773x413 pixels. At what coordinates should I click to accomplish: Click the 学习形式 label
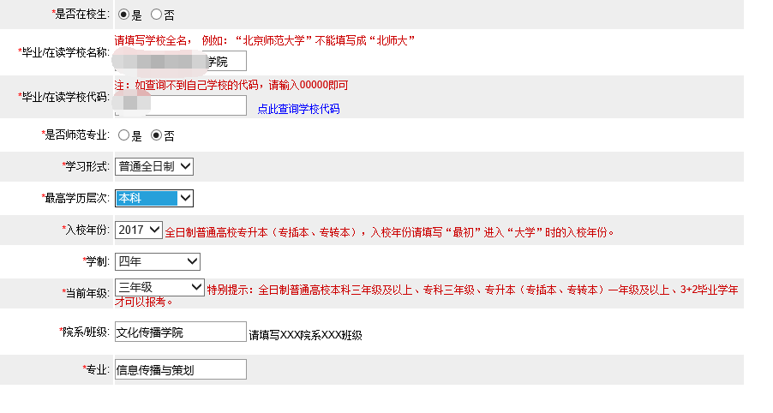click(86, 166)
